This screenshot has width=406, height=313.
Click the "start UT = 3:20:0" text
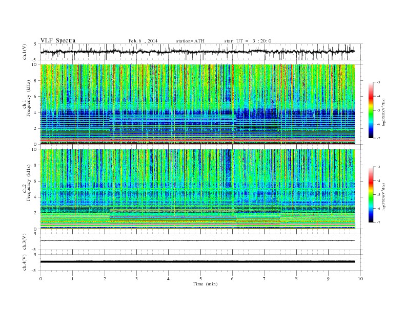(248, 41)
